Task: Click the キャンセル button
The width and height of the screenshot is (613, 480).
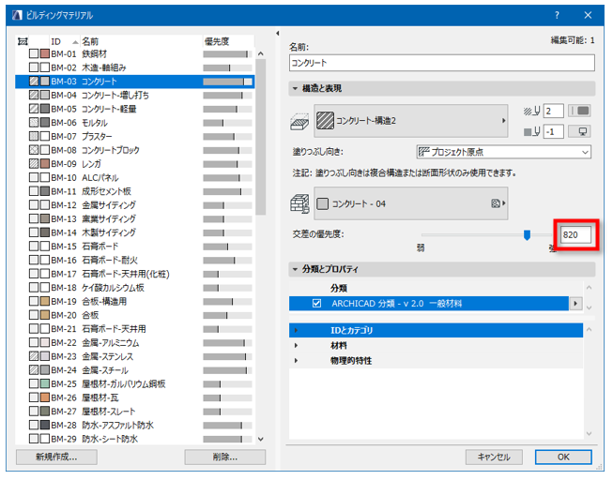Action: click(x=494, y=457)
